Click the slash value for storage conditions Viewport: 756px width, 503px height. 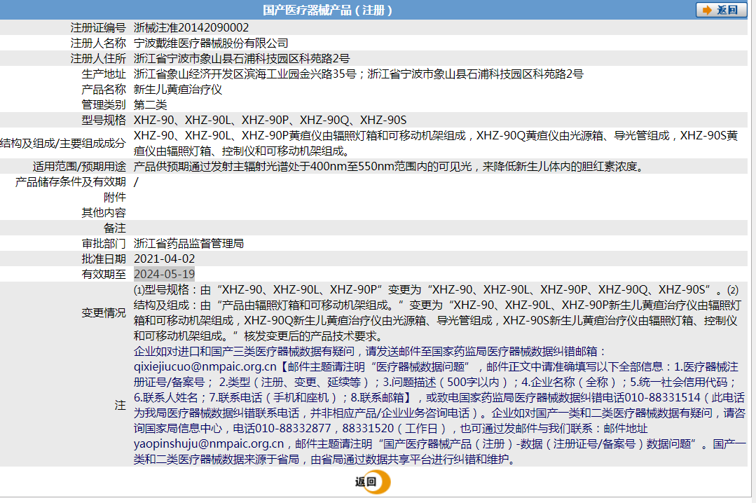pos(137,182)
